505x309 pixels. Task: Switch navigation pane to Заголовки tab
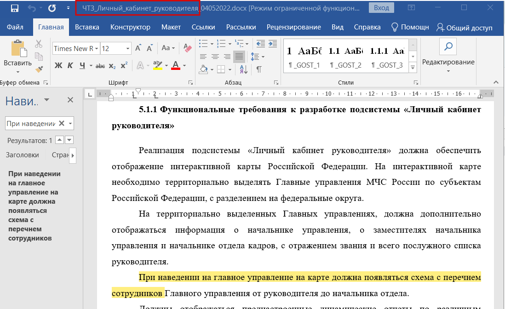click(23, 155)
